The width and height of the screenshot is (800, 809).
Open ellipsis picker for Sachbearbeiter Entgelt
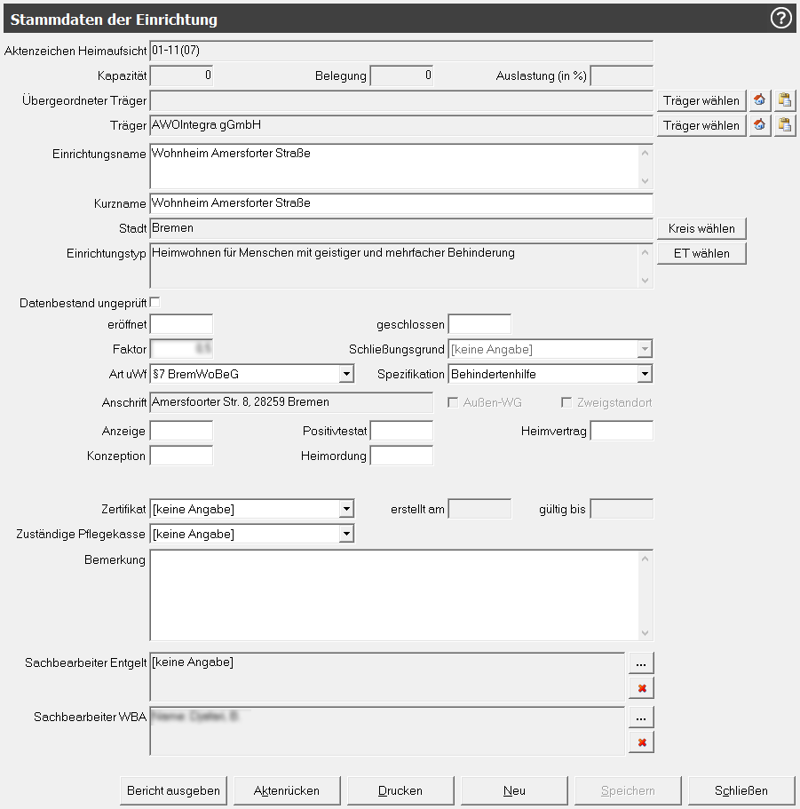641,663
